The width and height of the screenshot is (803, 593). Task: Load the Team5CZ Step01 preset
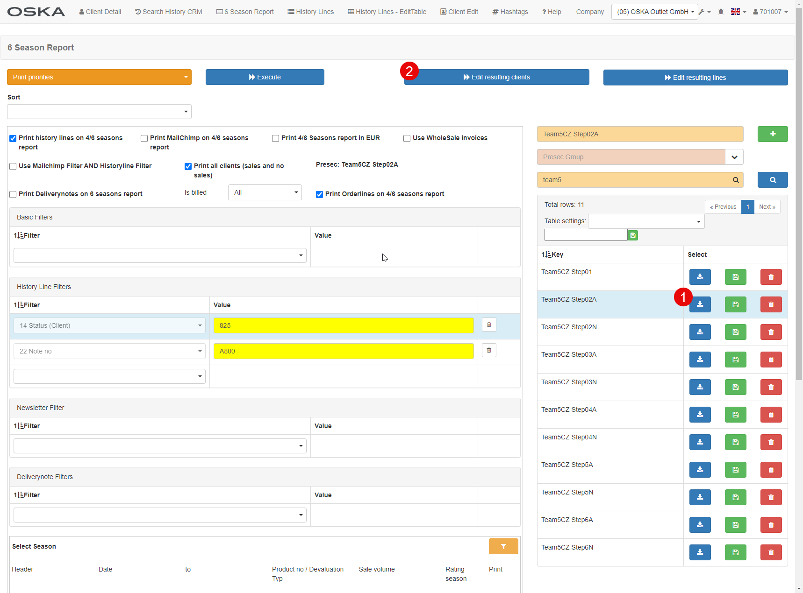tap(700, 277)
